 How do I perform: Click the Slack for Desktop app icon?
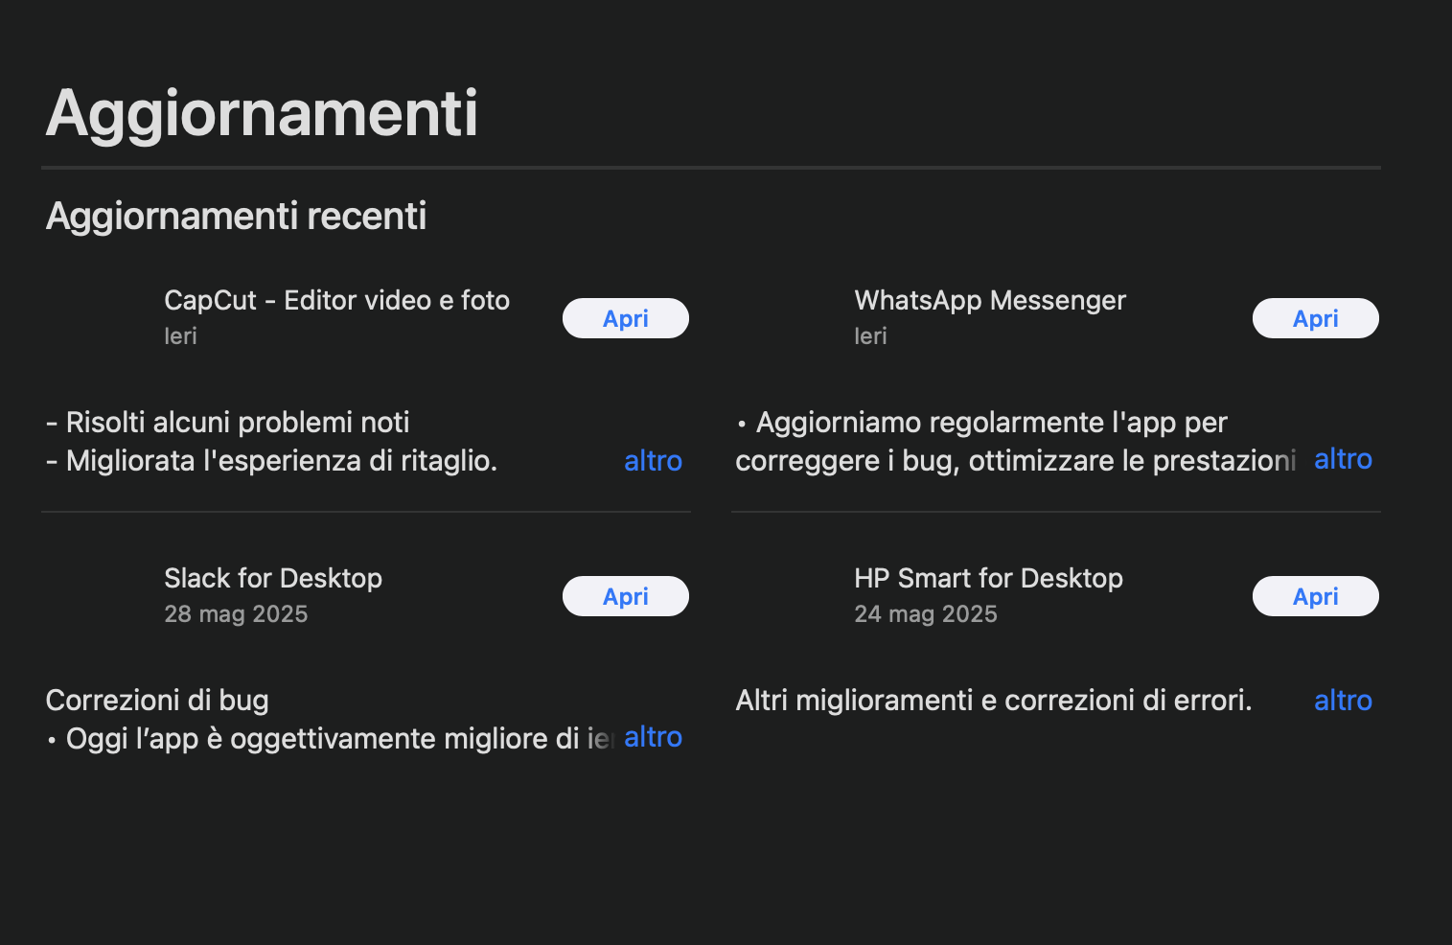tap(101, 595)
